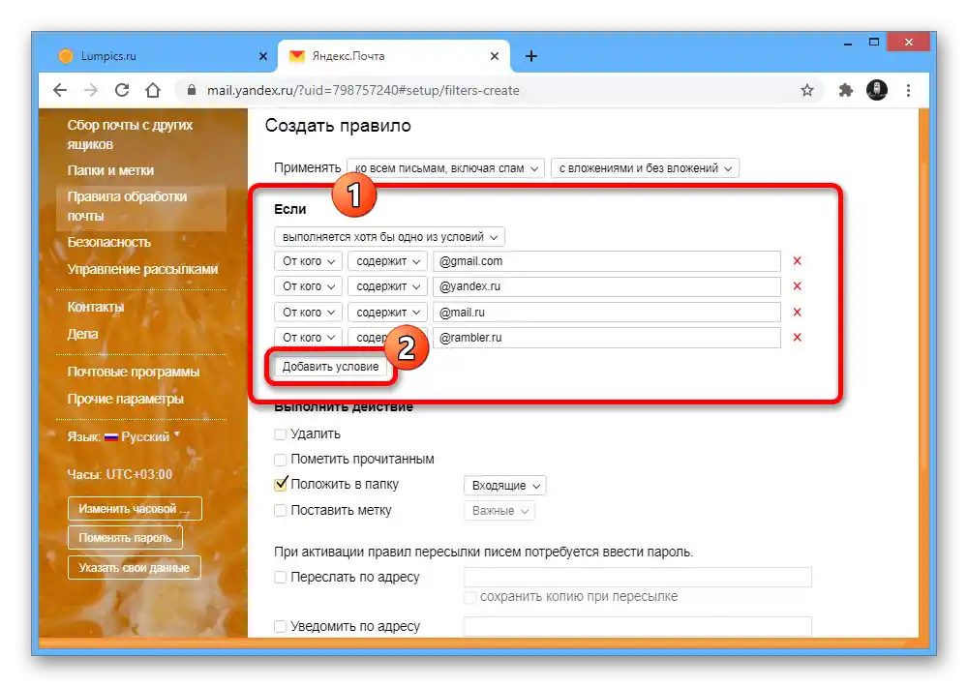Open a new browser tab with plus
Screen dimensions: 968x687
click(530, 56)
